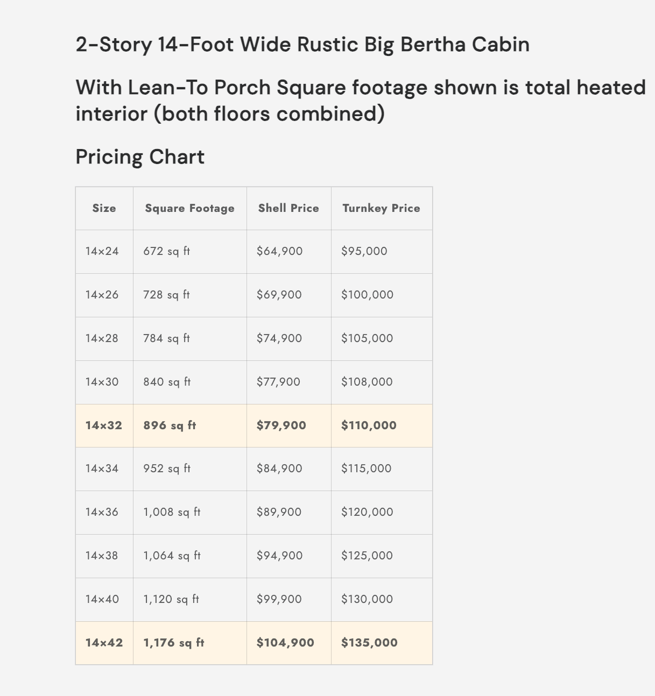Click the highlighted $110,000 turnkey price
Screen dimensions: 655x696
pyautogui.click(x=369, y=425)
